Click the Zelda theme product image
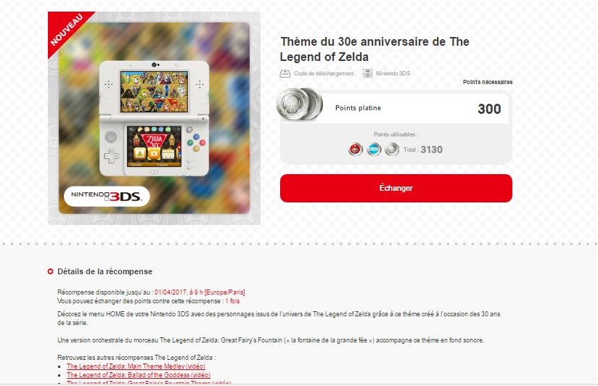 [x=154, y=118]
